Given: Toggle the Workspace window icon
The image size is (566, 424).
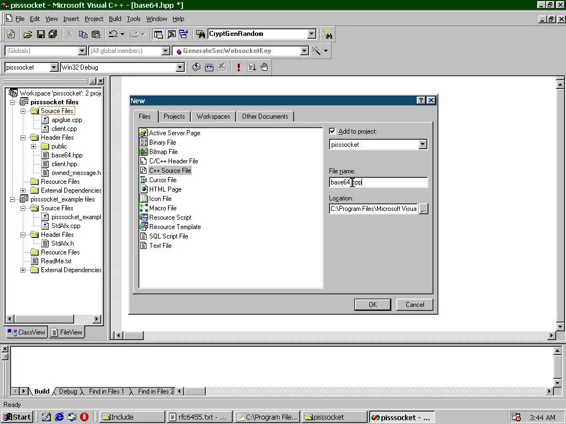Looking at the screenshot, I should (158, 34).
